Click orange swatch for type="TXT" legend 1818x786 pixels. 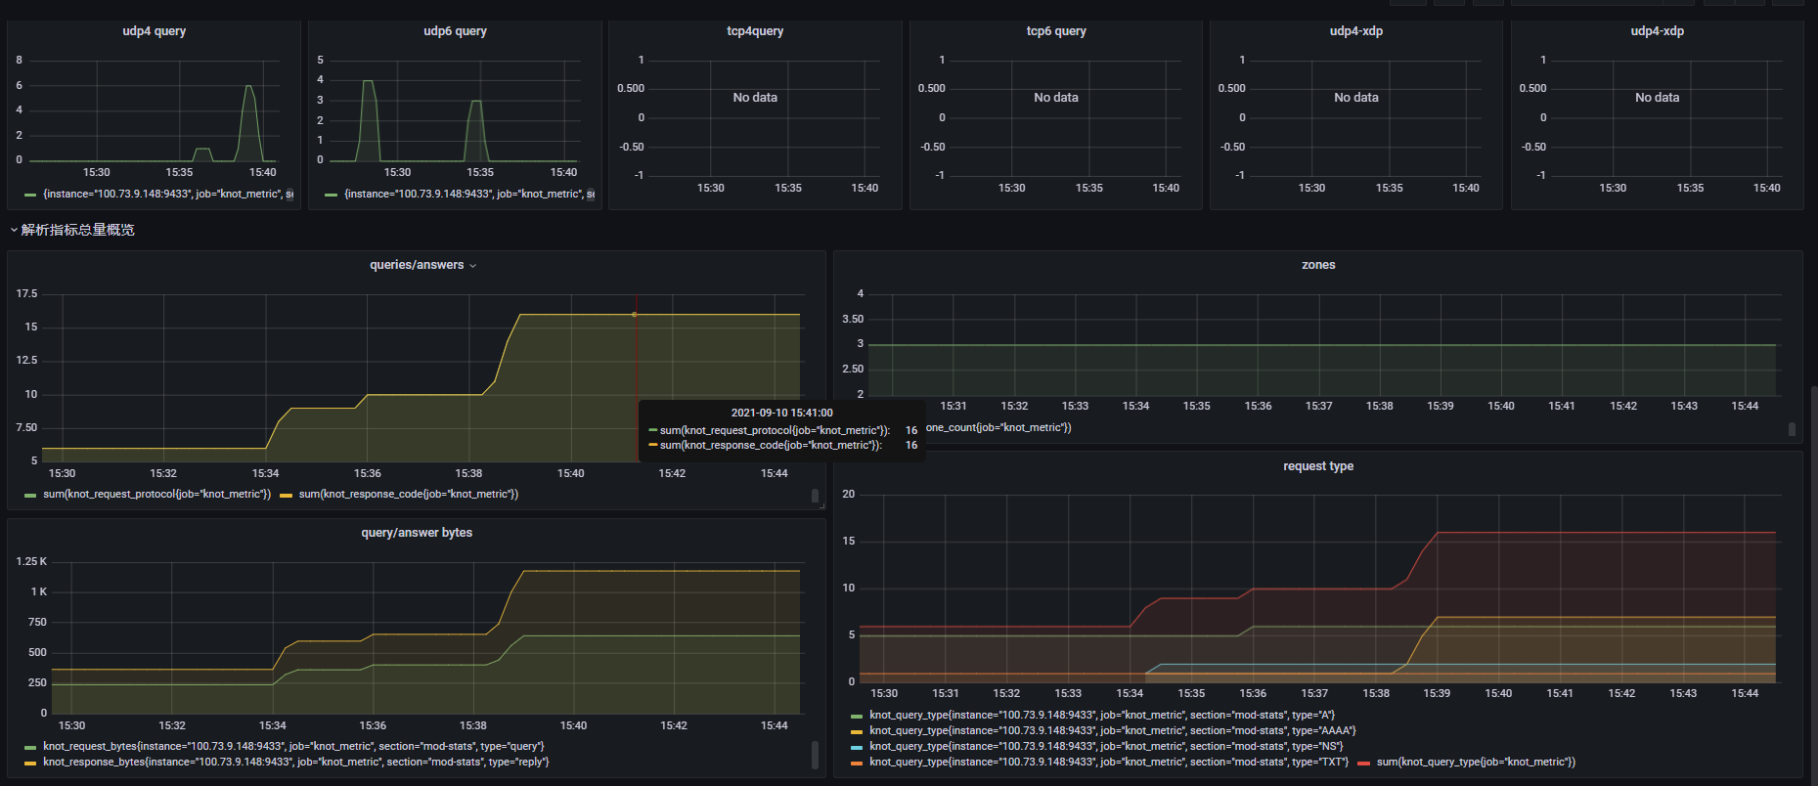tap(857, 764)
